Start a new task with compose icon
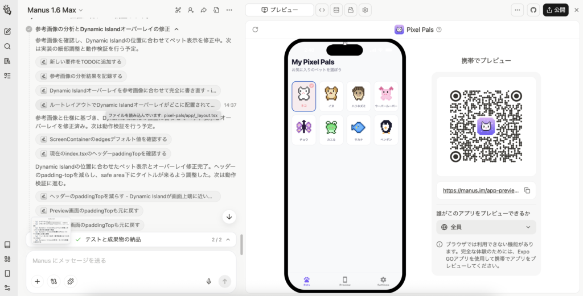The height and width of the screenshot is (296, 583). pyautogui.click(x=7, y=31)
